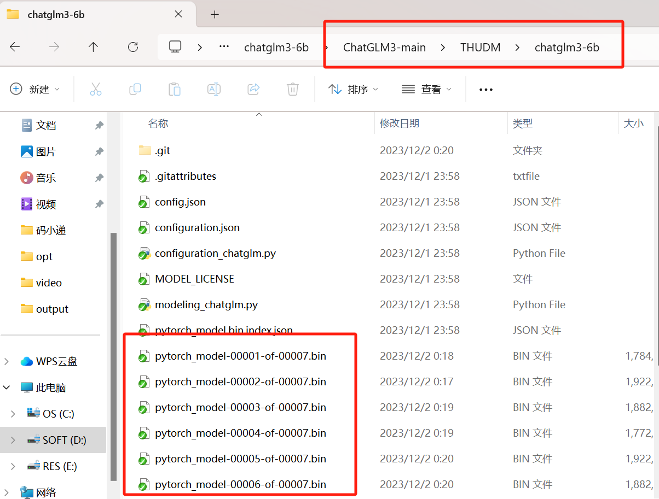Go up one folder level
Image resolution: width=659 pixels, height=499 pixels.
[x=94, y=47]
